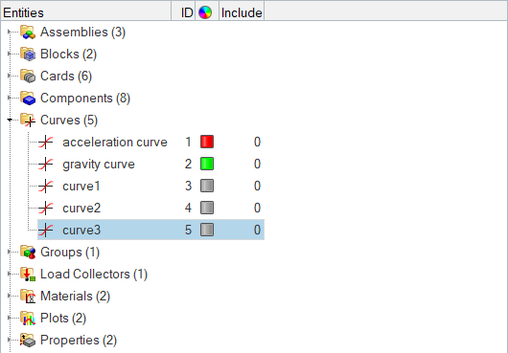508x353 pixels.
Task: Click Include value 0 of acceleration curve
Action: pyautogui.click(x=257, y=142)
